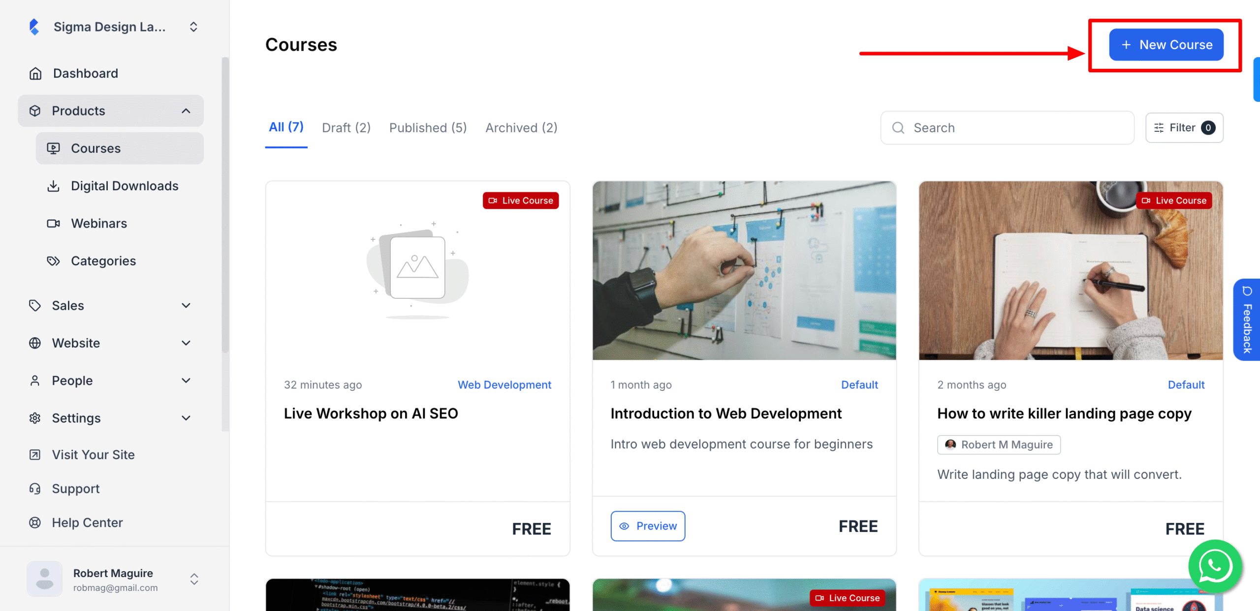Expand the People section chevron
This screenshot has height=611, width=1260.
(186, 380)
